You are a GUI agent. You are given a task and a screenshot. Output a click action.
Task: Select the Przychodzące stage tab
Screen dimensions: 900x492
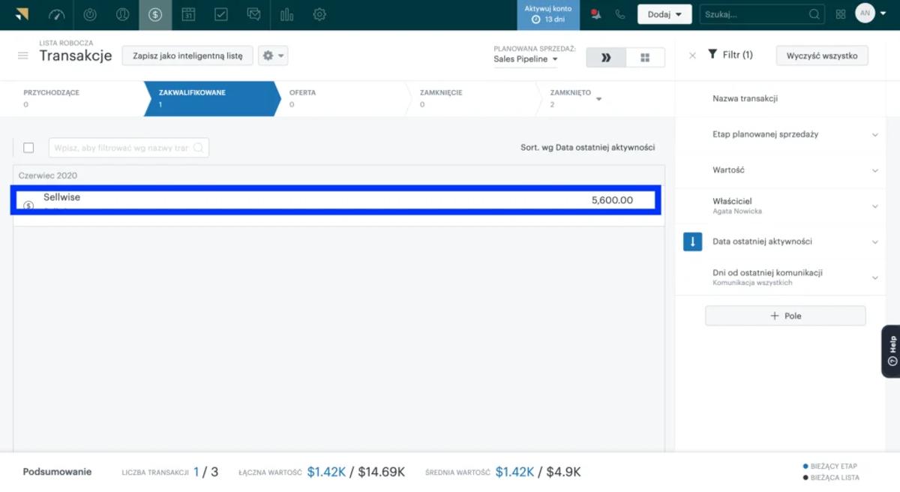[75, 98]
